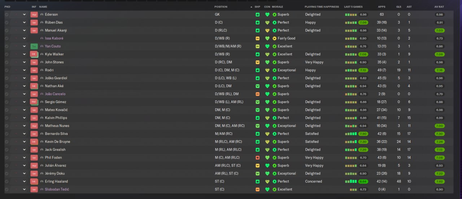Click Bernardo Silva's last 5 games form bars
This screenshot has width=462, height=199.
pyautogui.click(x=351, y=134)
